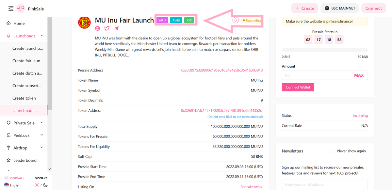The width and height of the screenshot is (392, 190).
Task: Click the Airdrop parachute icon
Action: click(x=8, y=148)
